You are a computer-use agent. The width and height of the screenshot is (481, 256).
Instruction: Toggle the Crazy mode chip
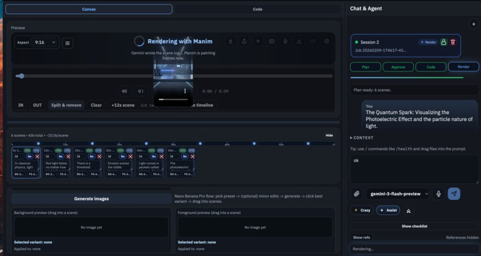coord(362,210)
